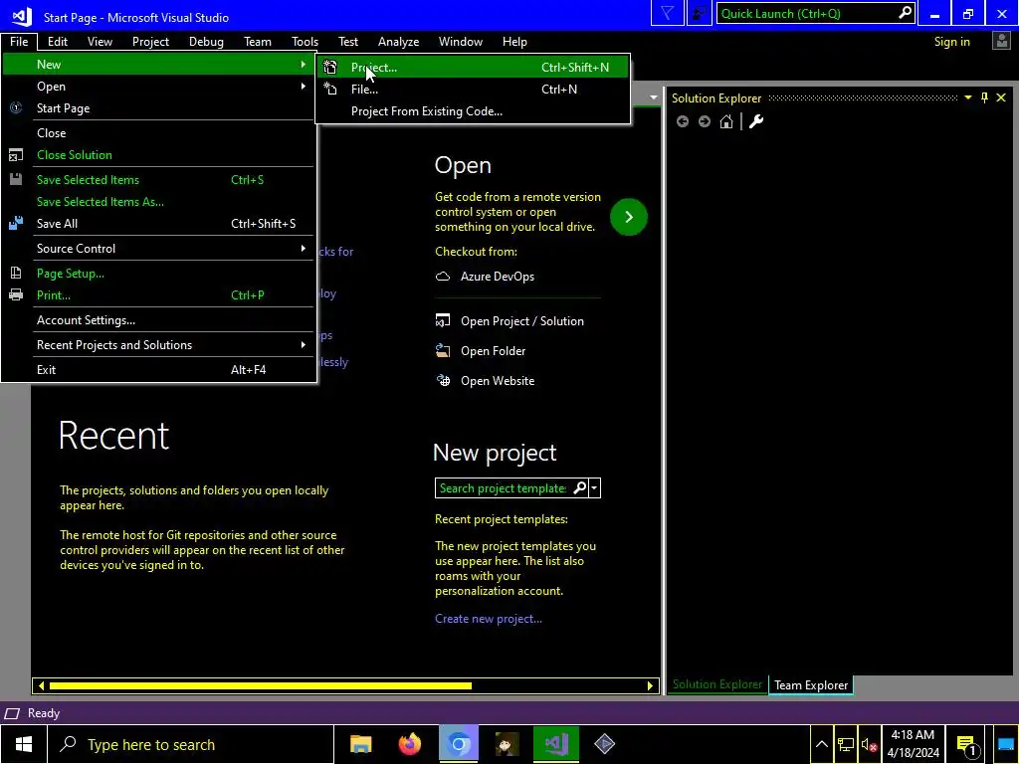The height and width of the screenshot is (764, 1019).
Task: Search project templates magnifier icon
Action: tap(579, 487)
